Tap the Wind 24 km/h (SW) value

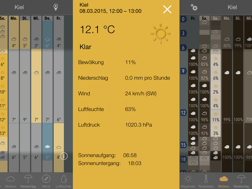[141, 94]
